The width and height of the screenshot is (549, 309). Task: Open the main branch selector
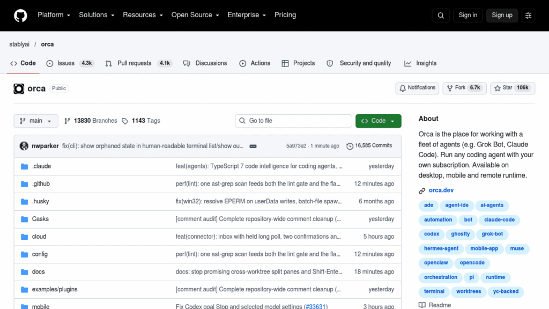point(36,121)
